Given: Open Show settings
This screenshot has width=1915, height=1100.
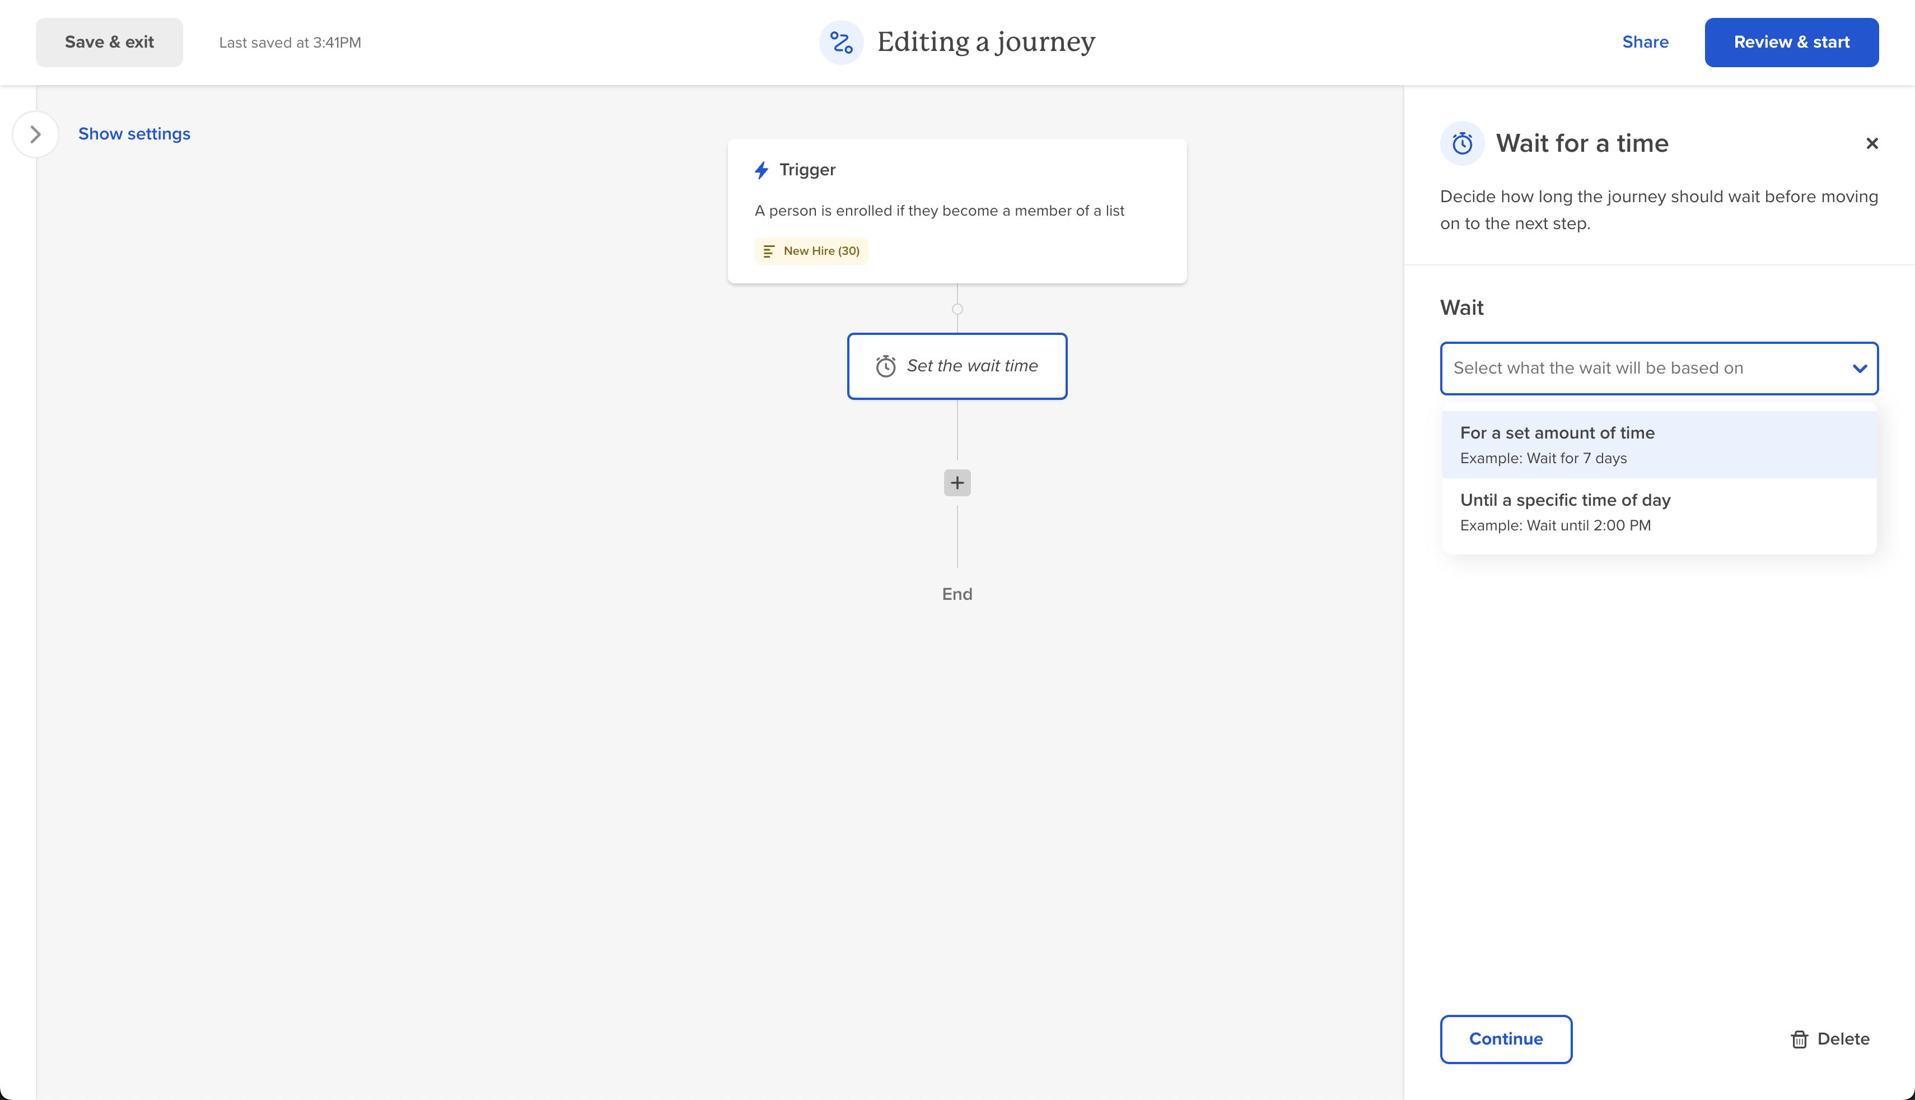Looking at the screenshot, I should 134,134.
